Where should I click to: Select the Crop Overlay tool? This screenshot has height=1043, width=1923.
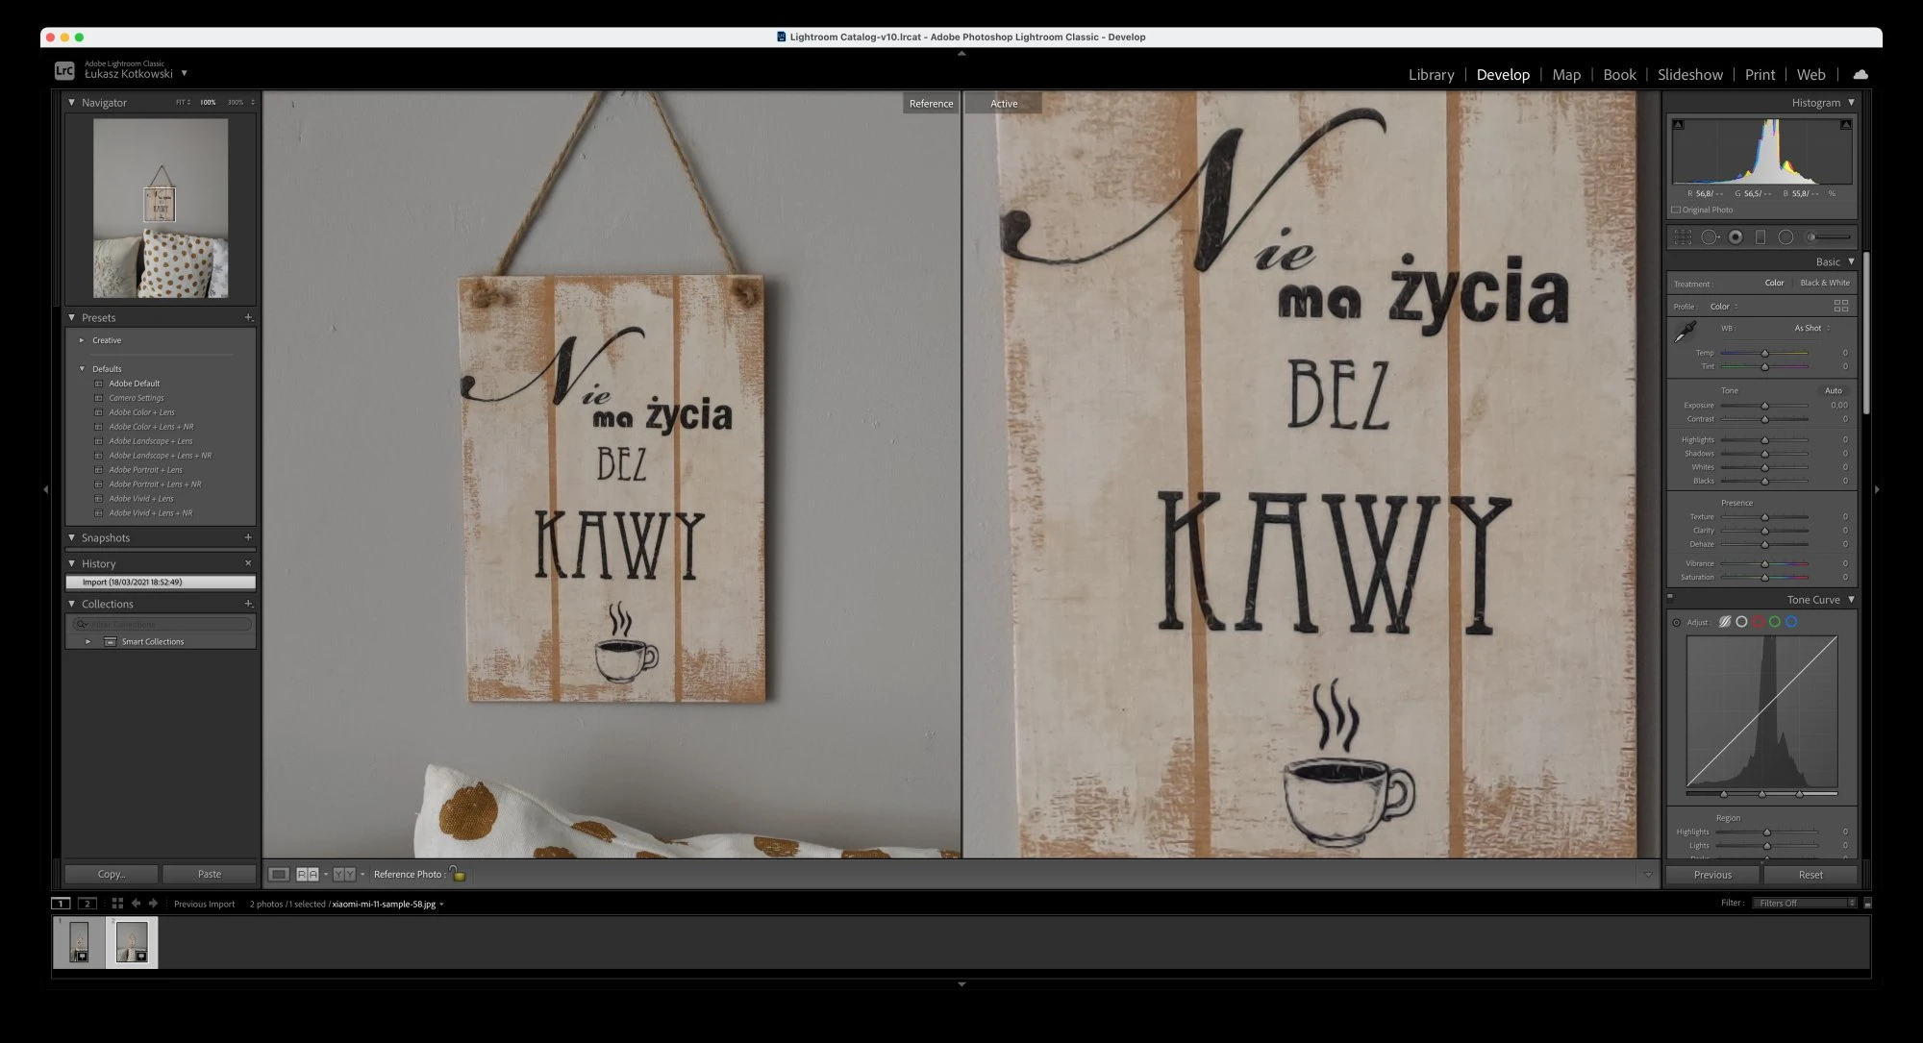coord(1683,237)
